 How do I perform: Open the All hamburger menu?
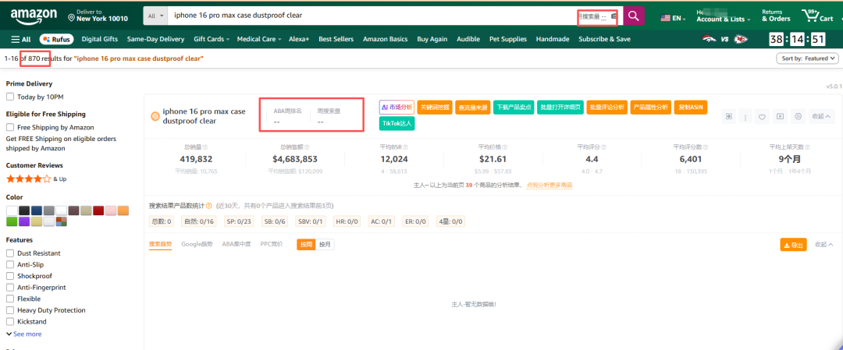pos(21,39)
